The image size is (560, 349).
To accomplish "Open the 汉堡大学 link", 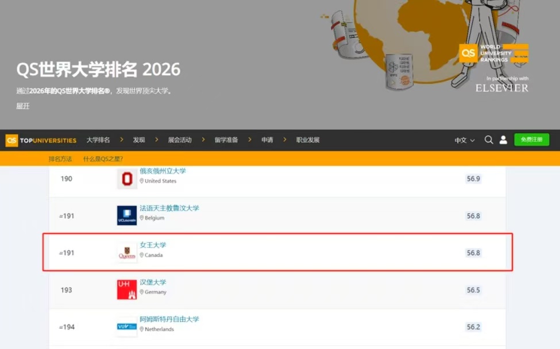I will (153, 282).
